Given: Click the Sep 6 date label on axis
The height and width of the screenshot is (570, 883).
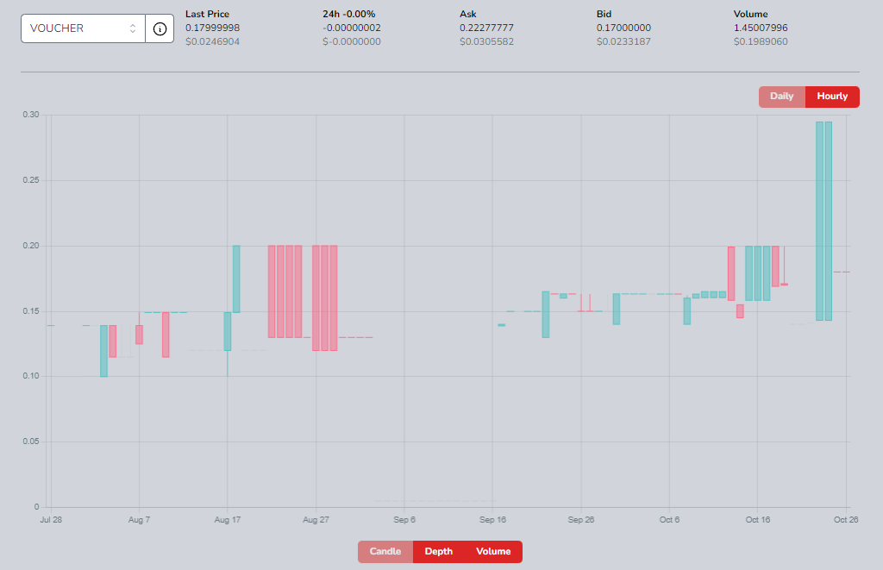Looking at the screenshot, I should [x=404, y=519].
